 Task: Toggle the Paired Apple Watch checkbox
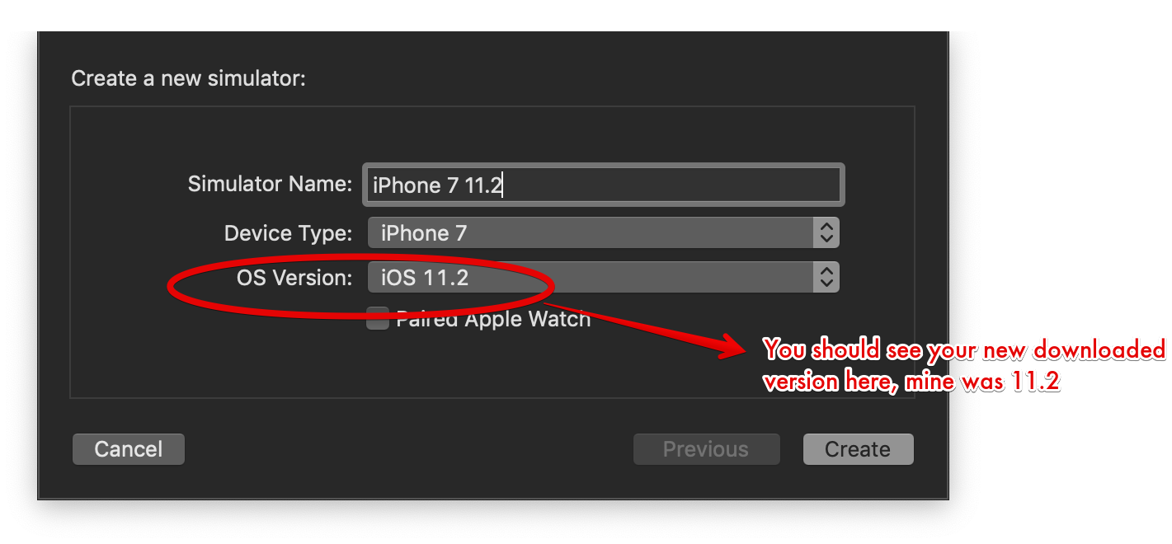(378, 318)
